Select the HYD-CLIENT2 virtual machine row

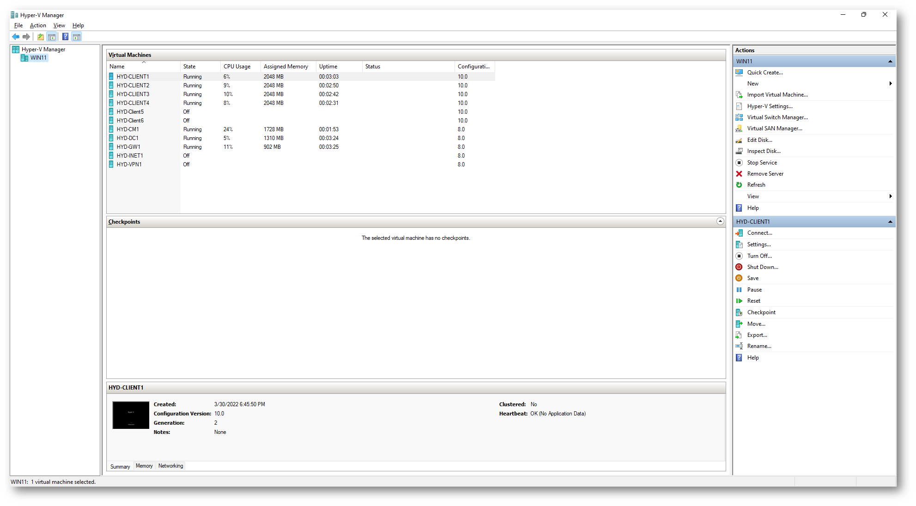pos(301,85)
